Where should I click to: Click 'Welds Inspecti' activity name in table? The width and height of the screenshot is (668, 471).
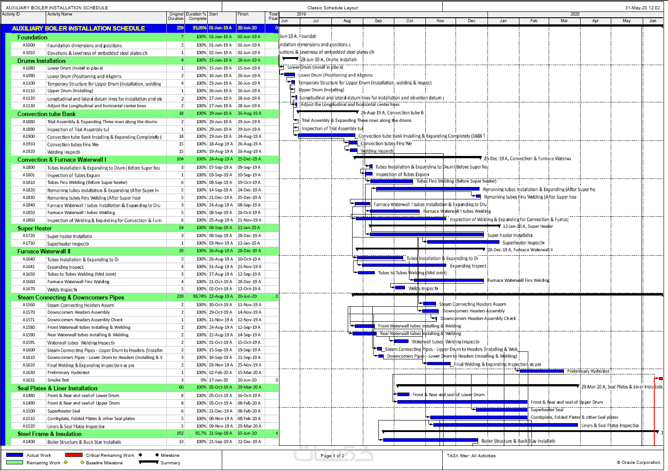pos(62,289)
